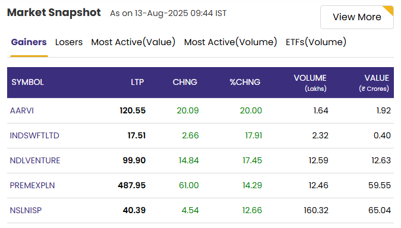Select the ETFs(Volume) tab

point(316,42)
